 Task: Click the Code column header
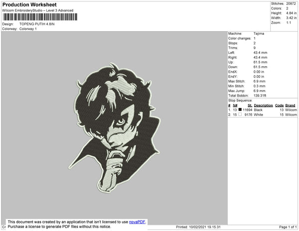pos(280,106)
